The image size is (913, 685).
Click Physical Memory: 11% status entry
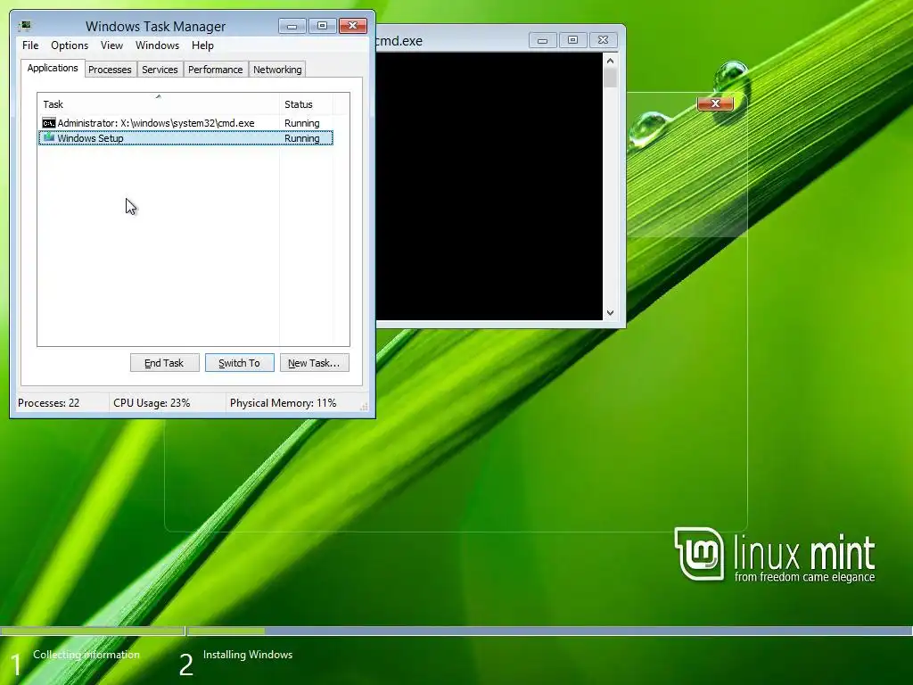283,403
